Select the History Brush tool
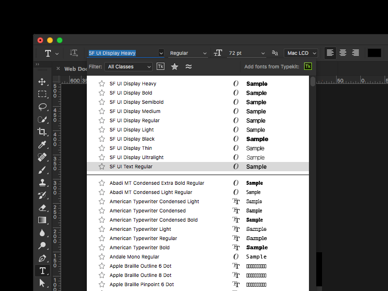The width and height of the screenshot is (388, 291). click(x=42, y=195)
